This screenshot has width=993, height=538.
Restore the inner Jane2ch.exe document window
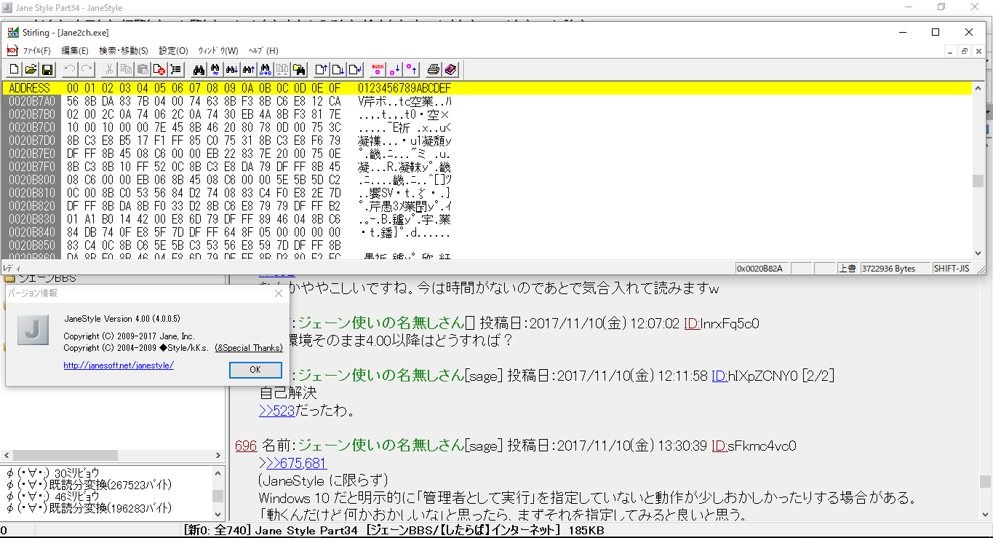965,51
